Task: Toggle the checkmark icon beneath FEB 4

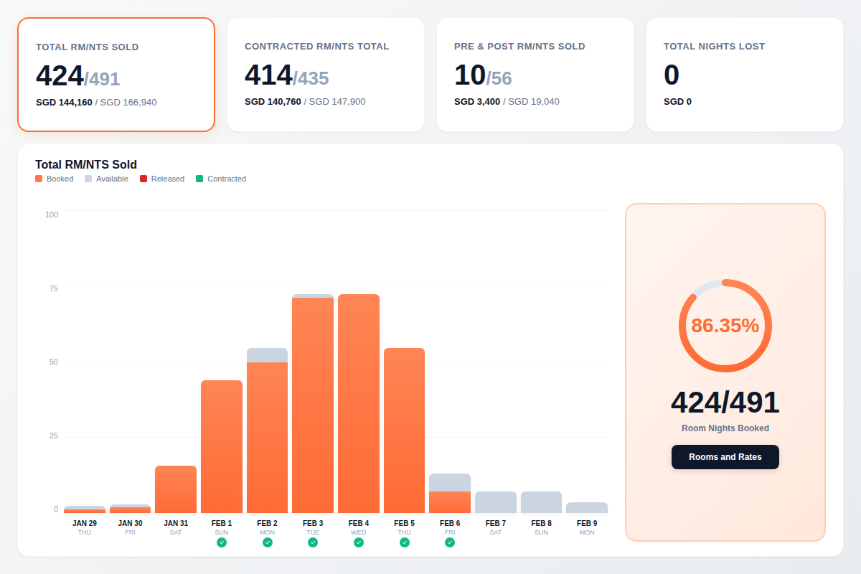Action: tap(359, 543)
